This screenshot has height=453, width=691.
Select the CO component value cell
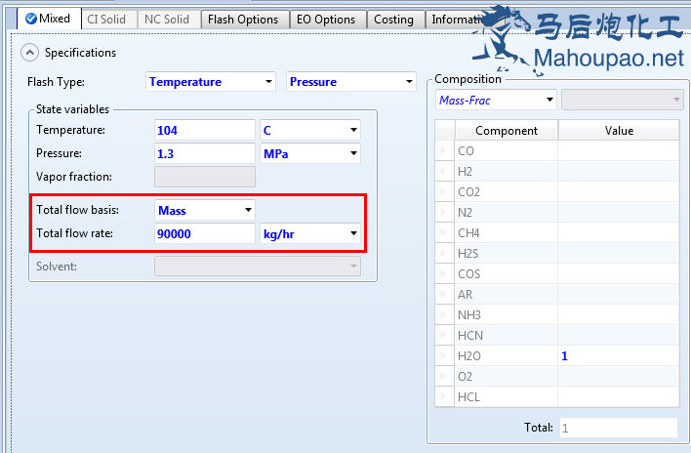pos(619,151)
